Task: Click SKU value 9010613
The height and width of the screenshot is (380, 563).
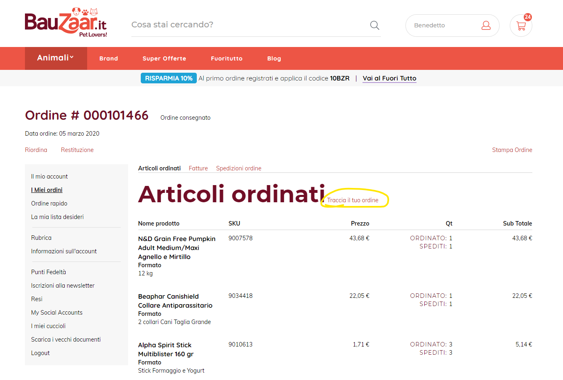Action: 241,344
